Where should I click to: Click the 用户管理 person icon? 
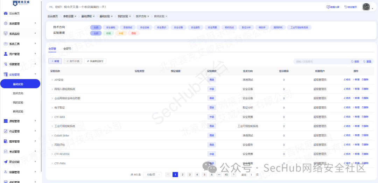click(6, 54)
